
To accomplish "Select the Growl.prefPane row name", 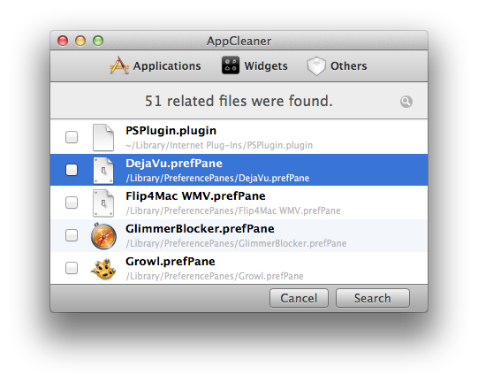I will (x=171, y=262).
